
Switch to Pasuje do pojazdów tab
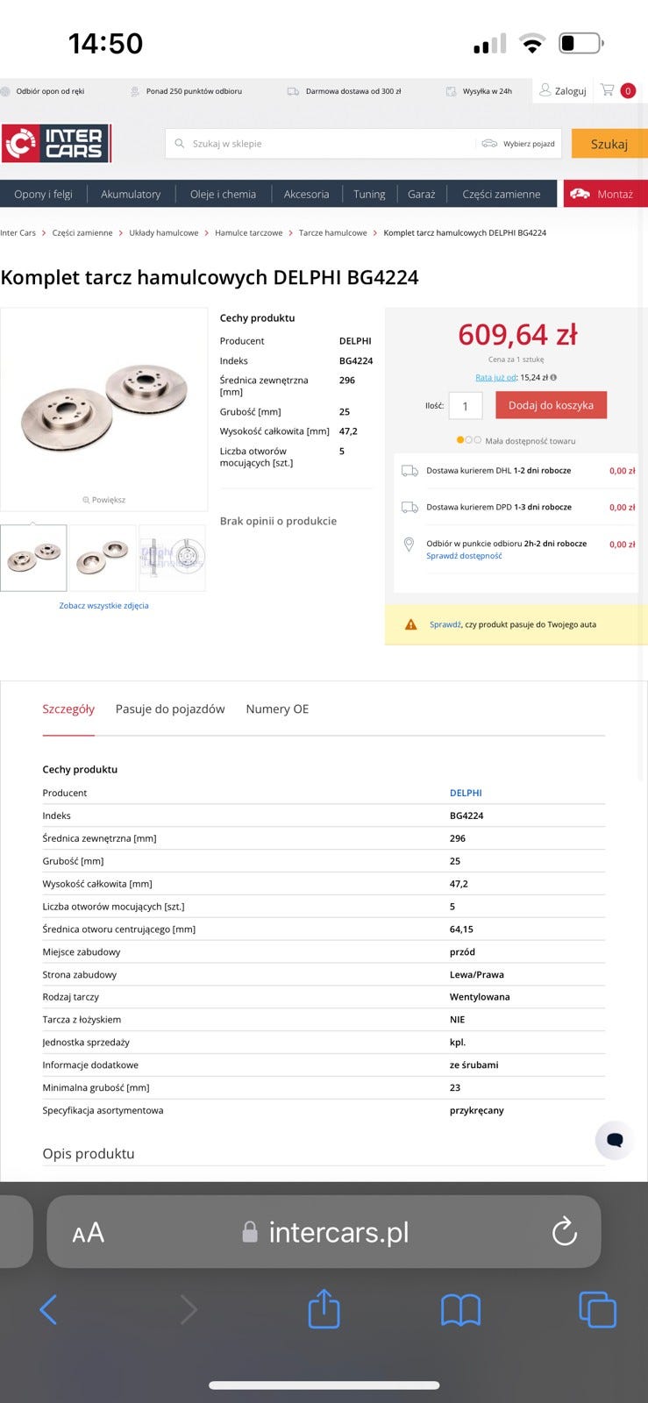(170, 709)
